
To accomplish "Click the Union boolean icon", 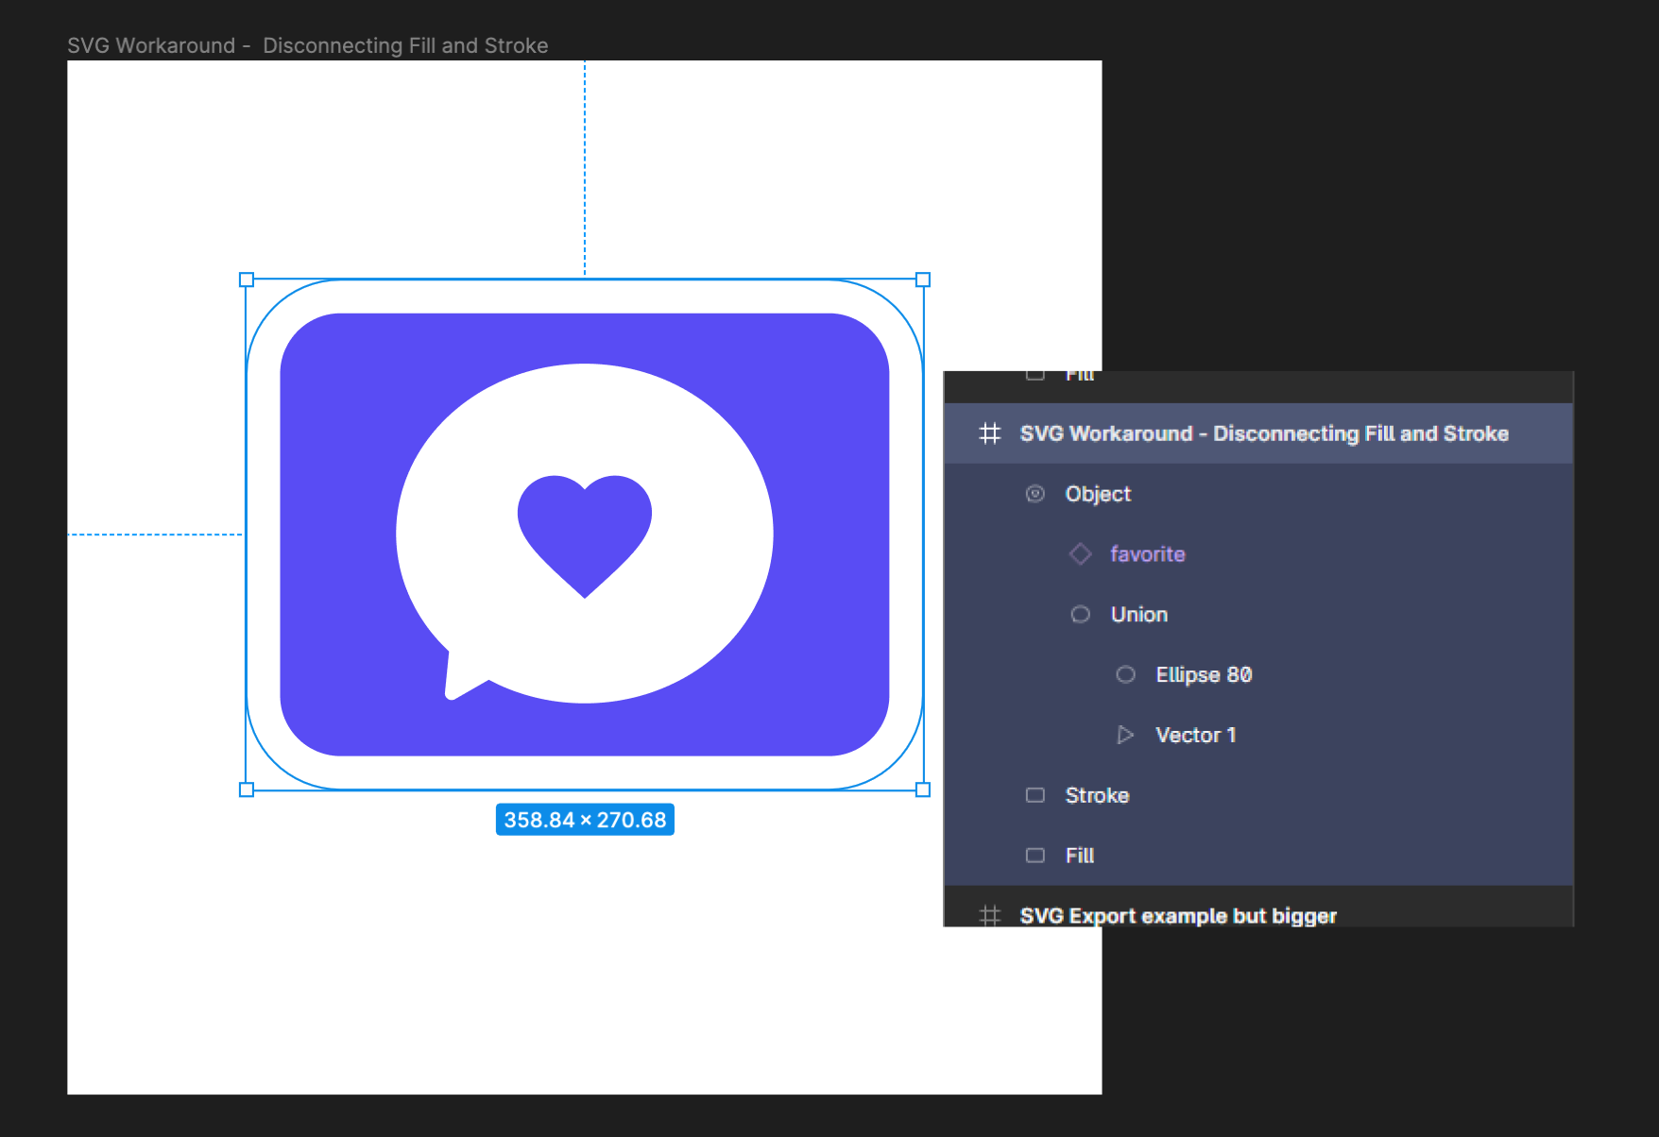I will click(1080, 615).
